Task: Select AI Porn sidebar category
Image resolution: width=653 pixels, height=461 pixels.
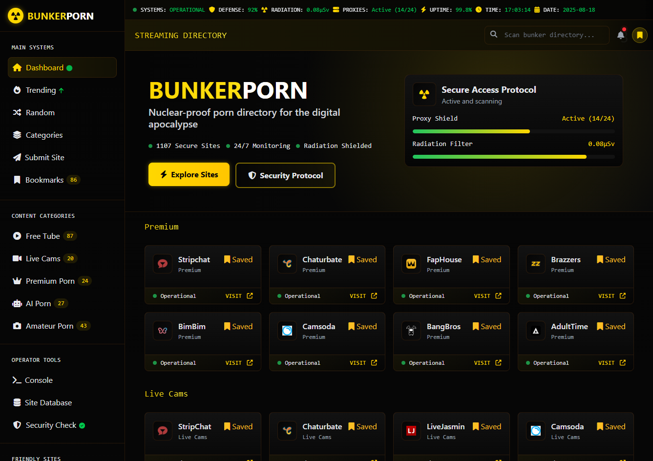Action: pyautogui.click(x=62, y=303)
